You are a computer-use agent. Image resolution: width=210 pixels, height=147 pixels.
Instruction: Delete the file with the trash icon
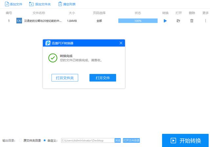(x=192, y=21)
